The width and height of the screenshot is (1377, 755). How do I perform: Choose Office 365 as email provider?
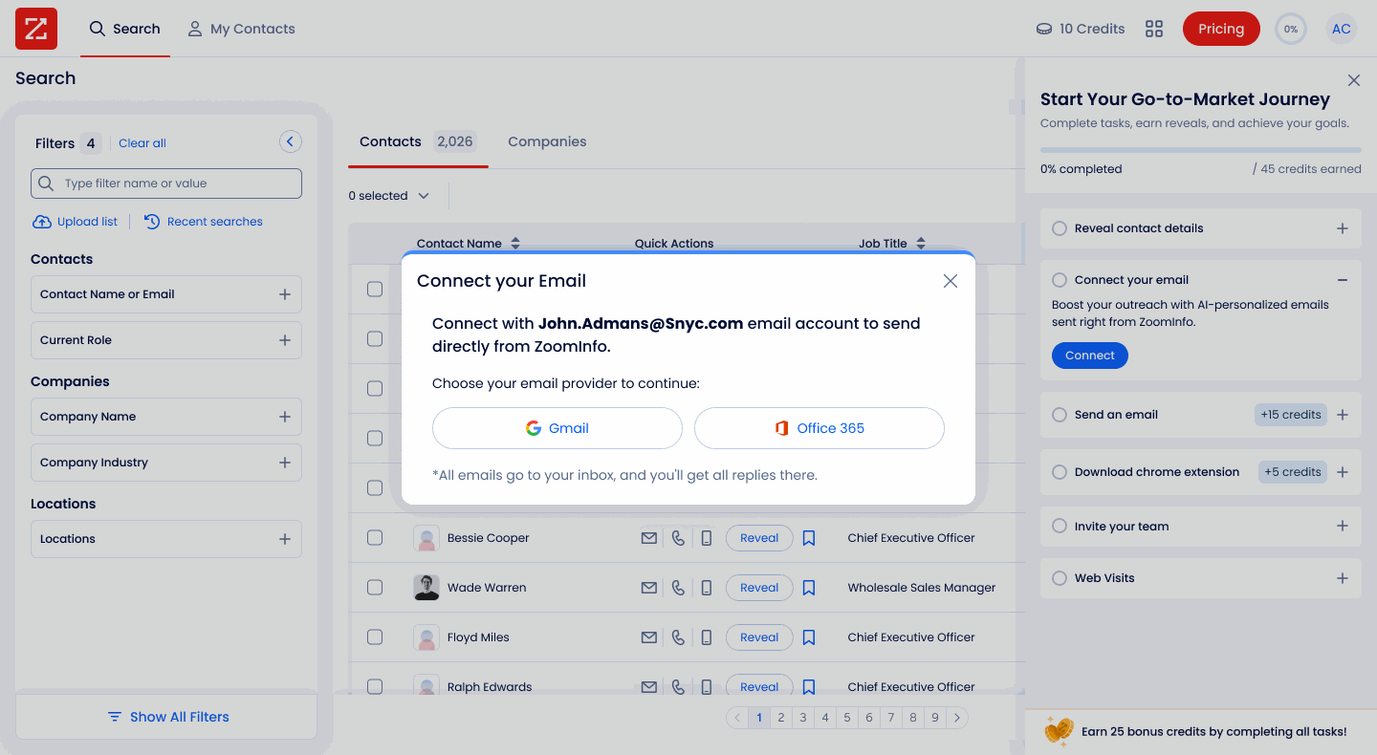820,428
